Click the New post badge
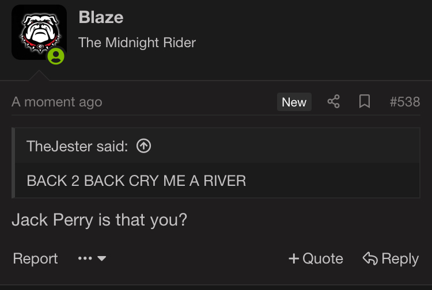The height and width of the screenshot is (290, 432). [294, 102]
